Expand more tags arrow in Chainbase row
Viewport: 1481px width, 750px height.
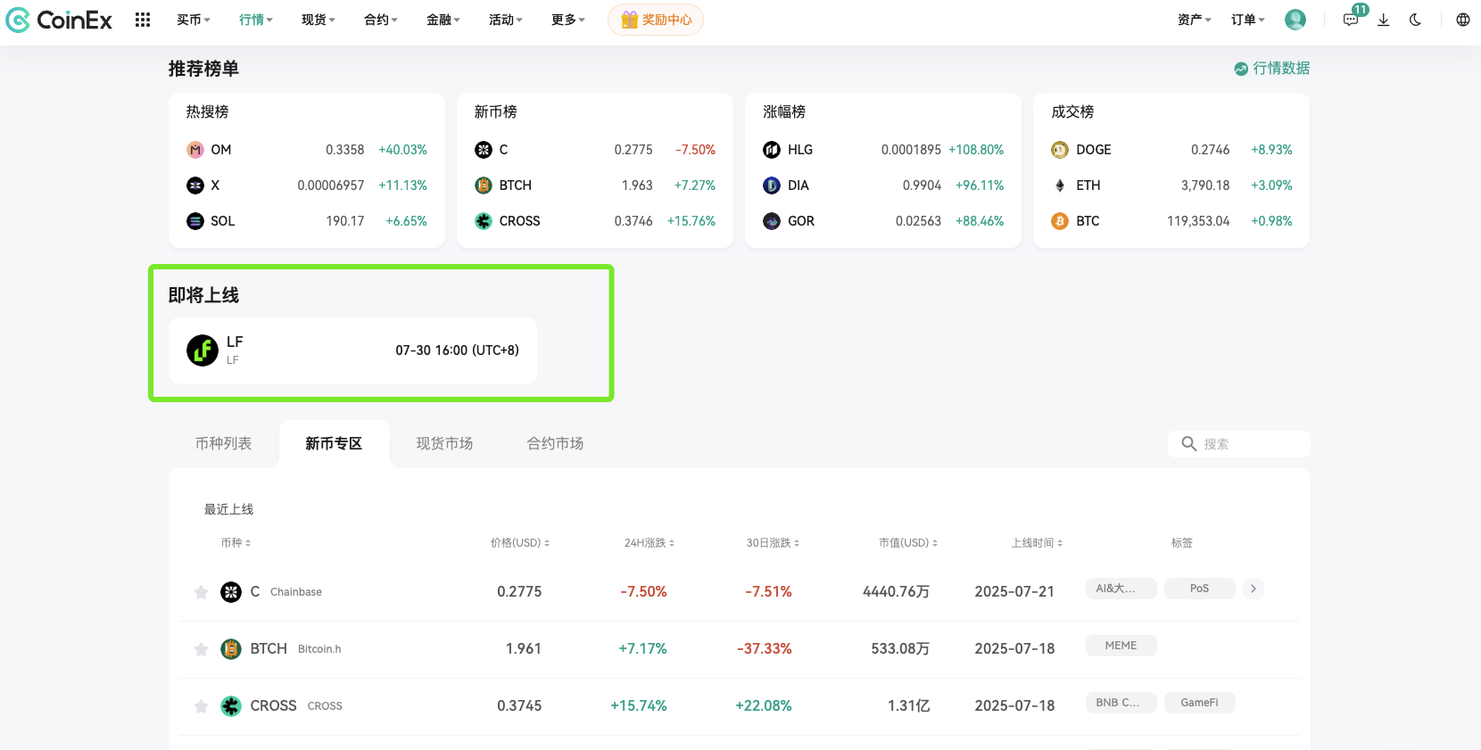(x=1253, y=589)
